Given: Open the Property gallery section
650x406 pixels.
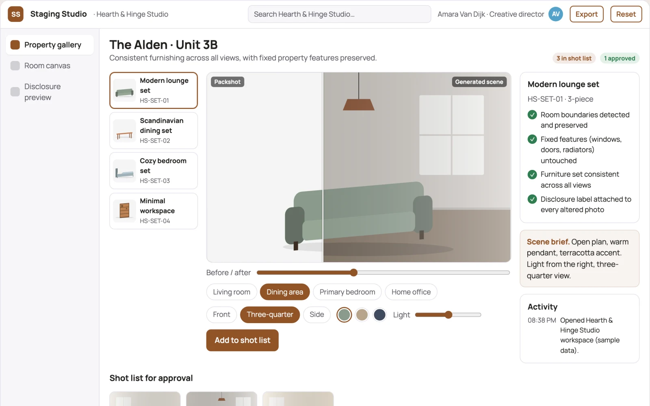Looking at the screenshot, I should click(x=50, y=45).
